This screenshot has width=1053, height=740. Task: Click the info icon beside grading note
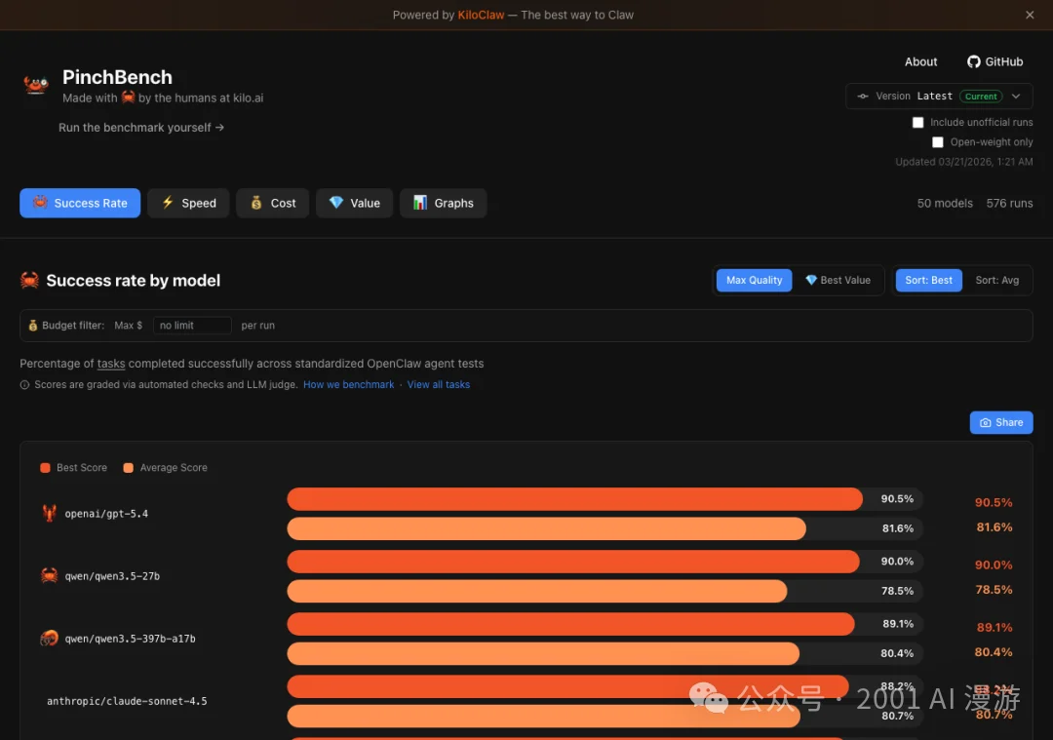point(25,385)
